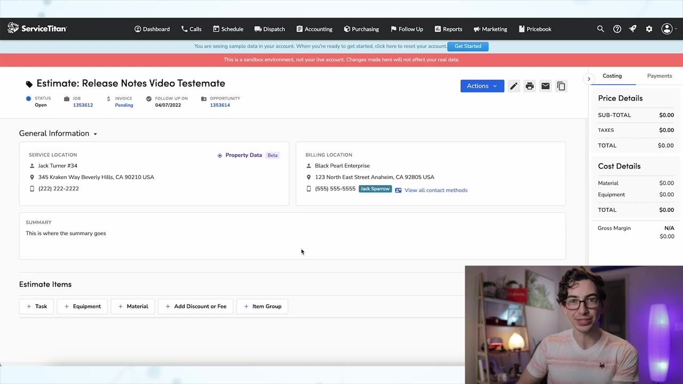Image resolution: width=683 pixels, height=384 pixels.
Task: Open the Schedule menu
Action: coord(228,29)
